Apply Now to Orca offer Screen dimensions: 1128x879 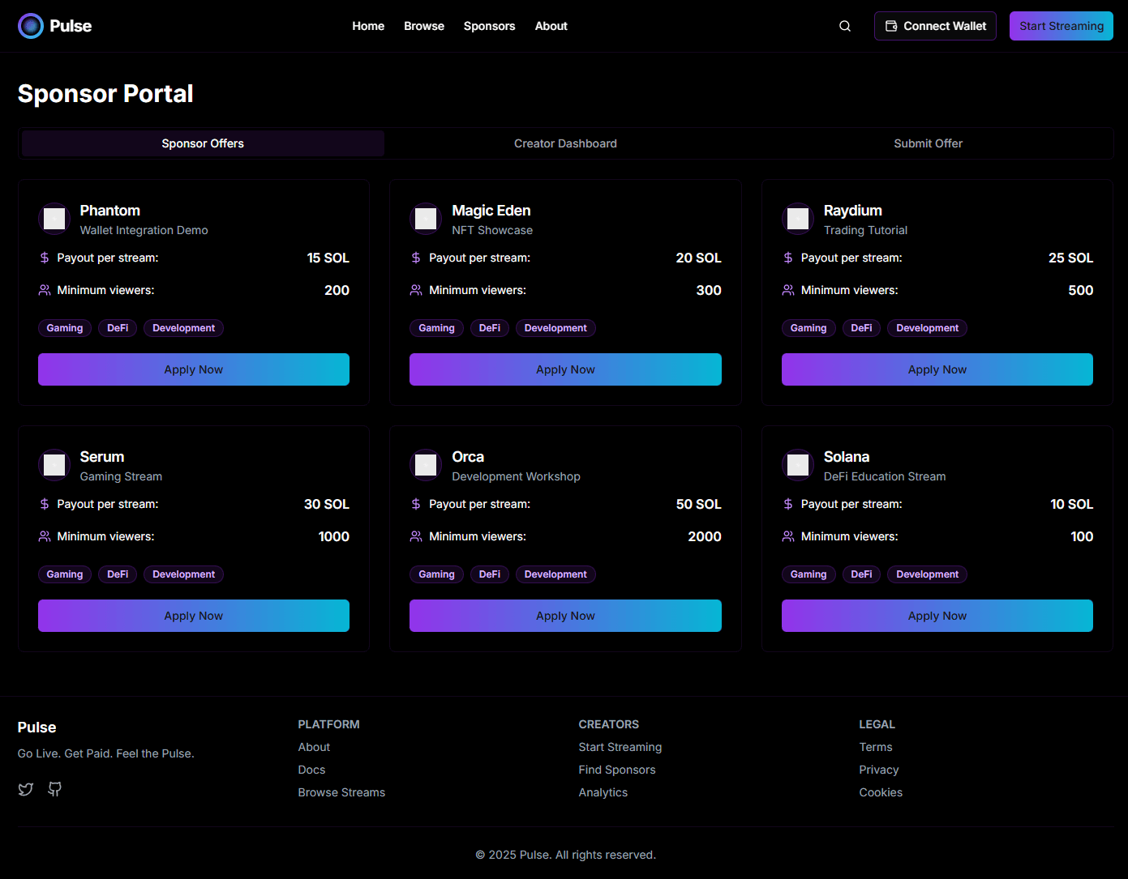(565, 616)
